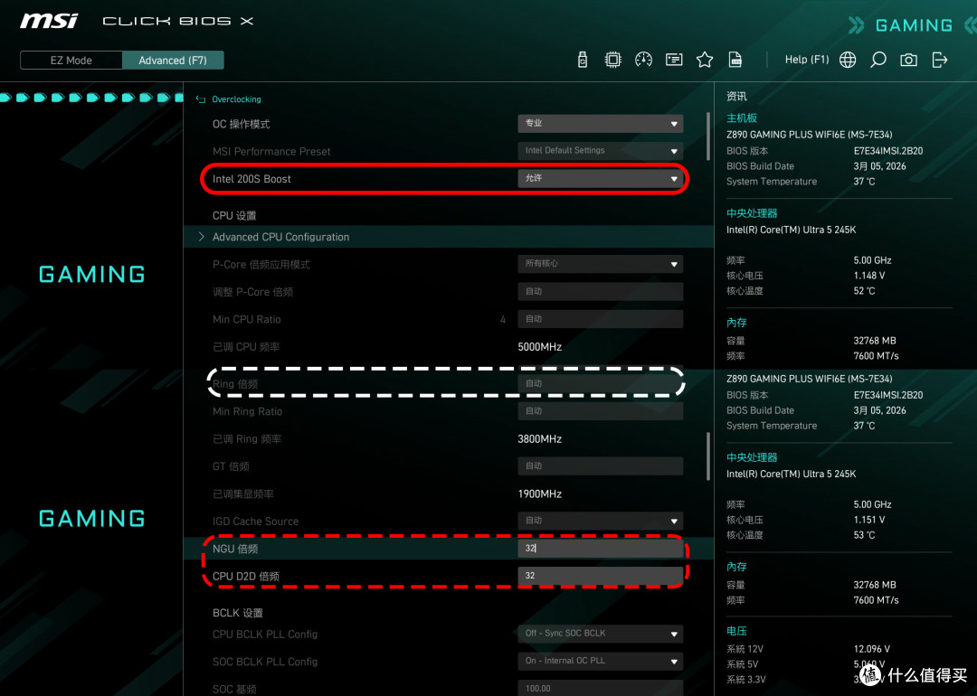Screen dimensions: 977x696
Task: Open the OC 操作模式 dropdown
Action: (x=600, y=123)
